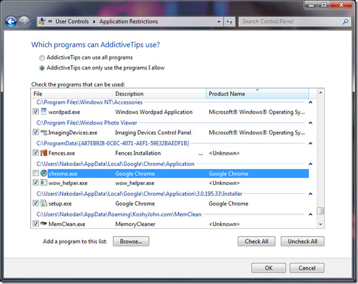Click the Cancel button
Viewport: 358px width, 284px height.
[x=307, y=268]
